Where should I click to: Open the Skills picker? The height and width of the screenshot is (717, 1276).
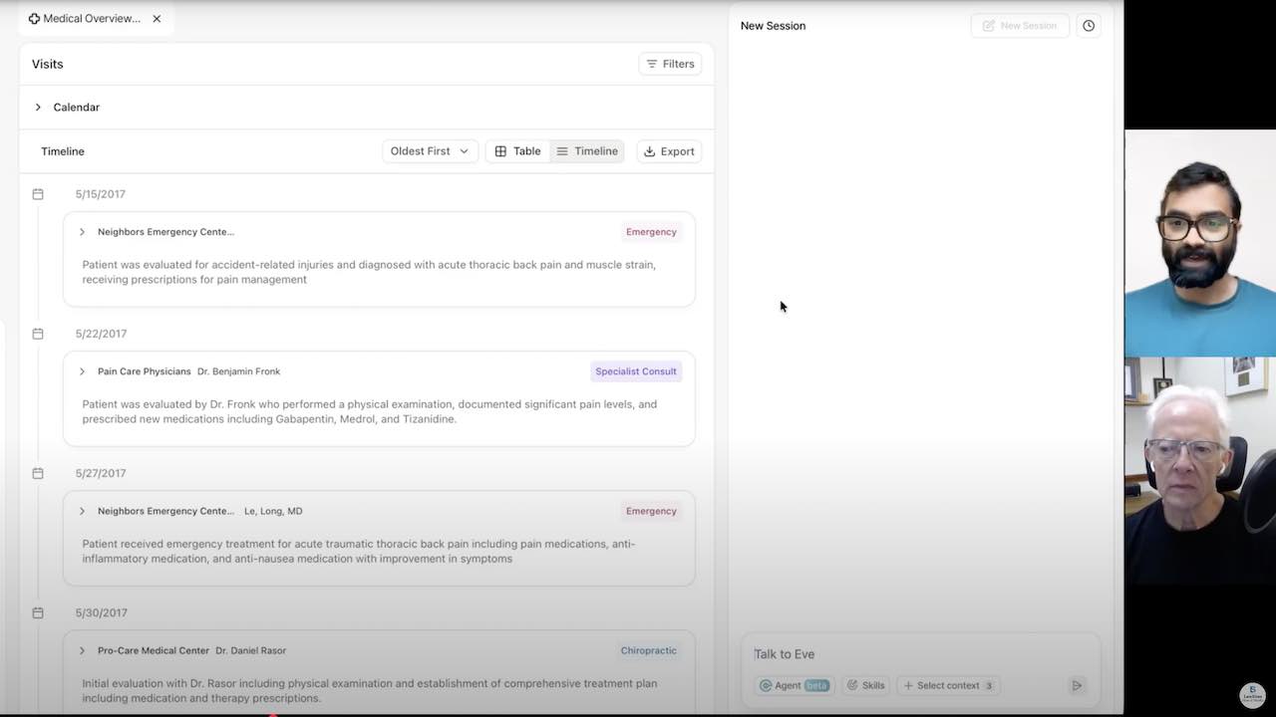[865, 685]
